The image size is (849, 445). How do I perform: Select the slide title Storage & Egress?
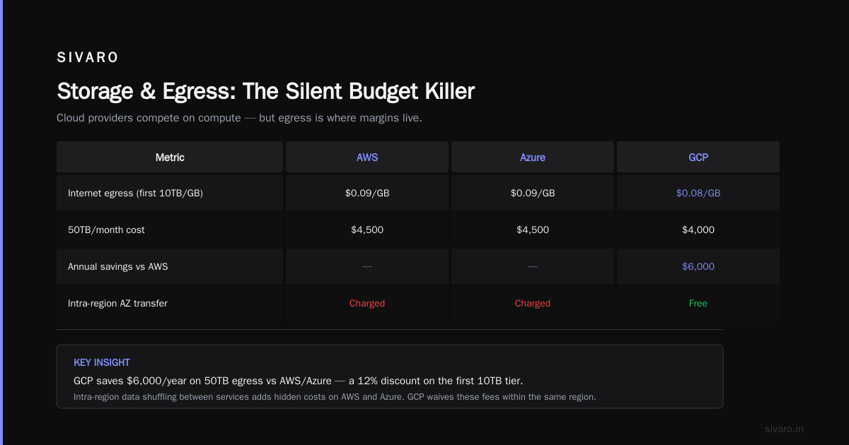265,91
